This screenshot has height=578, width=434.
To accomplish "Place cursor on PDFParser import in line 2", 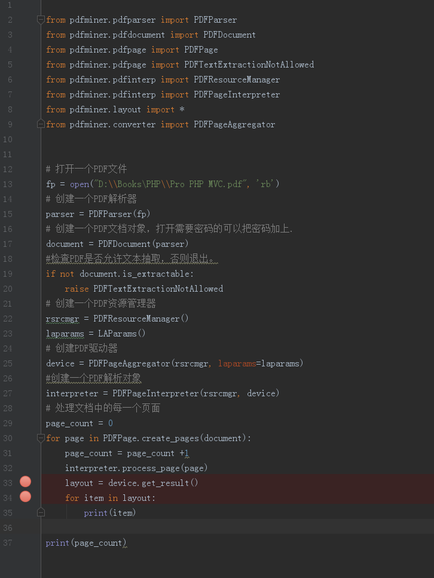I will 215,20.
